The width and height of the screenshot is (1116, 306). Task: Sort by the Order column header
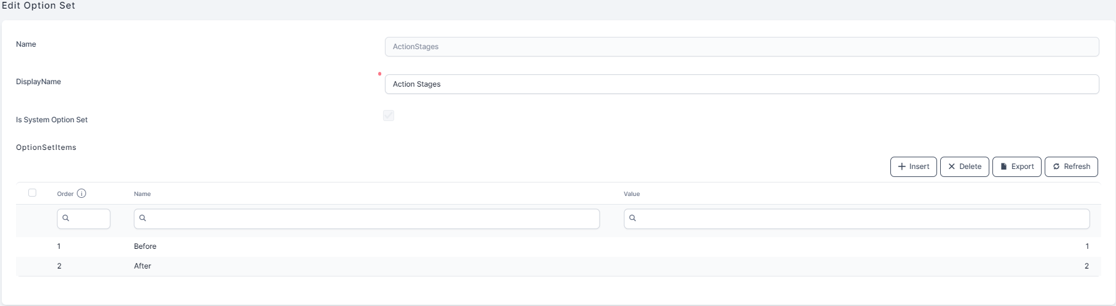click(x=65, y=194)
